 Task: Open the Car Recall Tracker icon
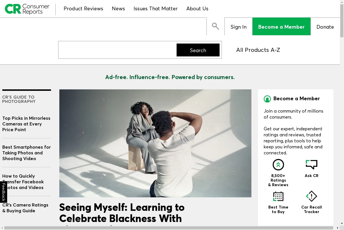point(311,196)
